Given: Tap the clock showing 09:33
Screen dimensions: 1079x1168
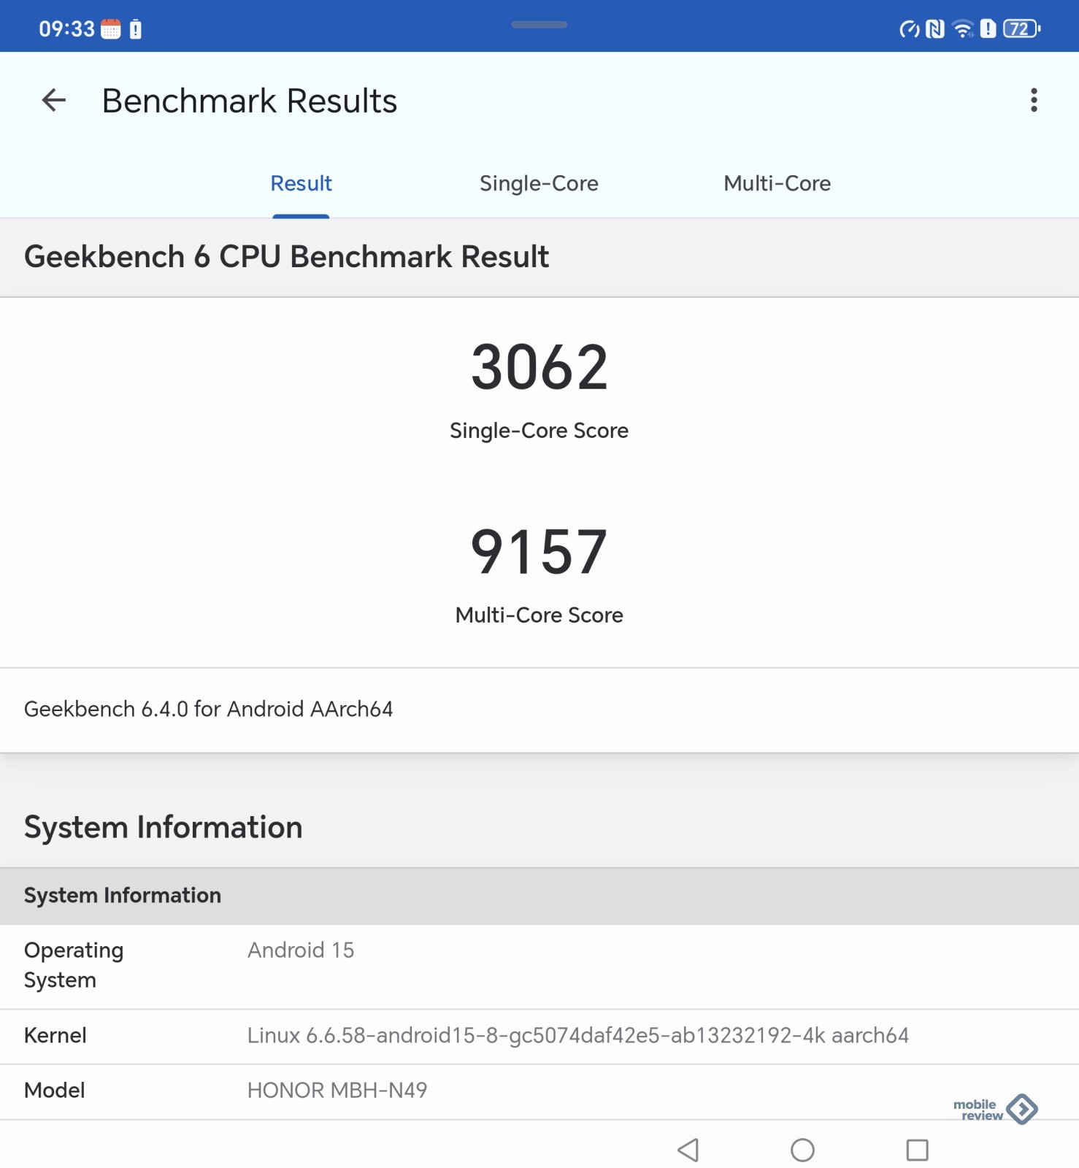Looking at the screenshot, I should coord(66,29).
